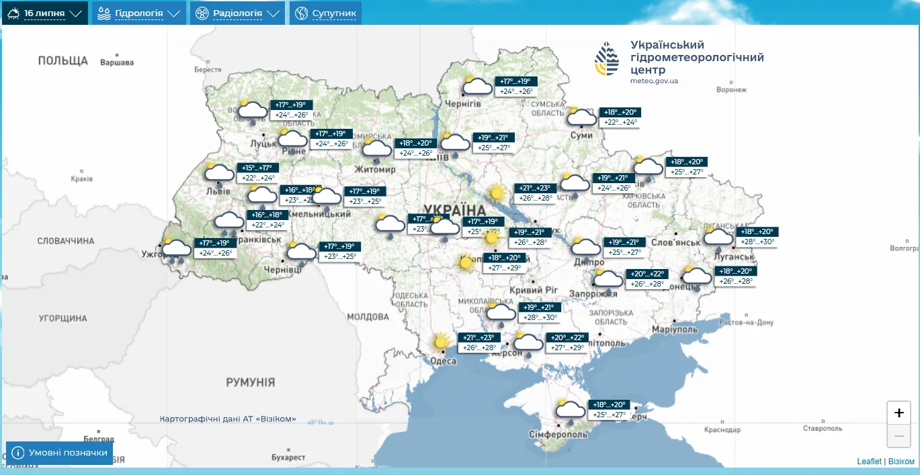This screenshot has height=475, width=920.
Task: Click Sumy temperature label +22°...+24°
Action: click(x=620, y=122)
